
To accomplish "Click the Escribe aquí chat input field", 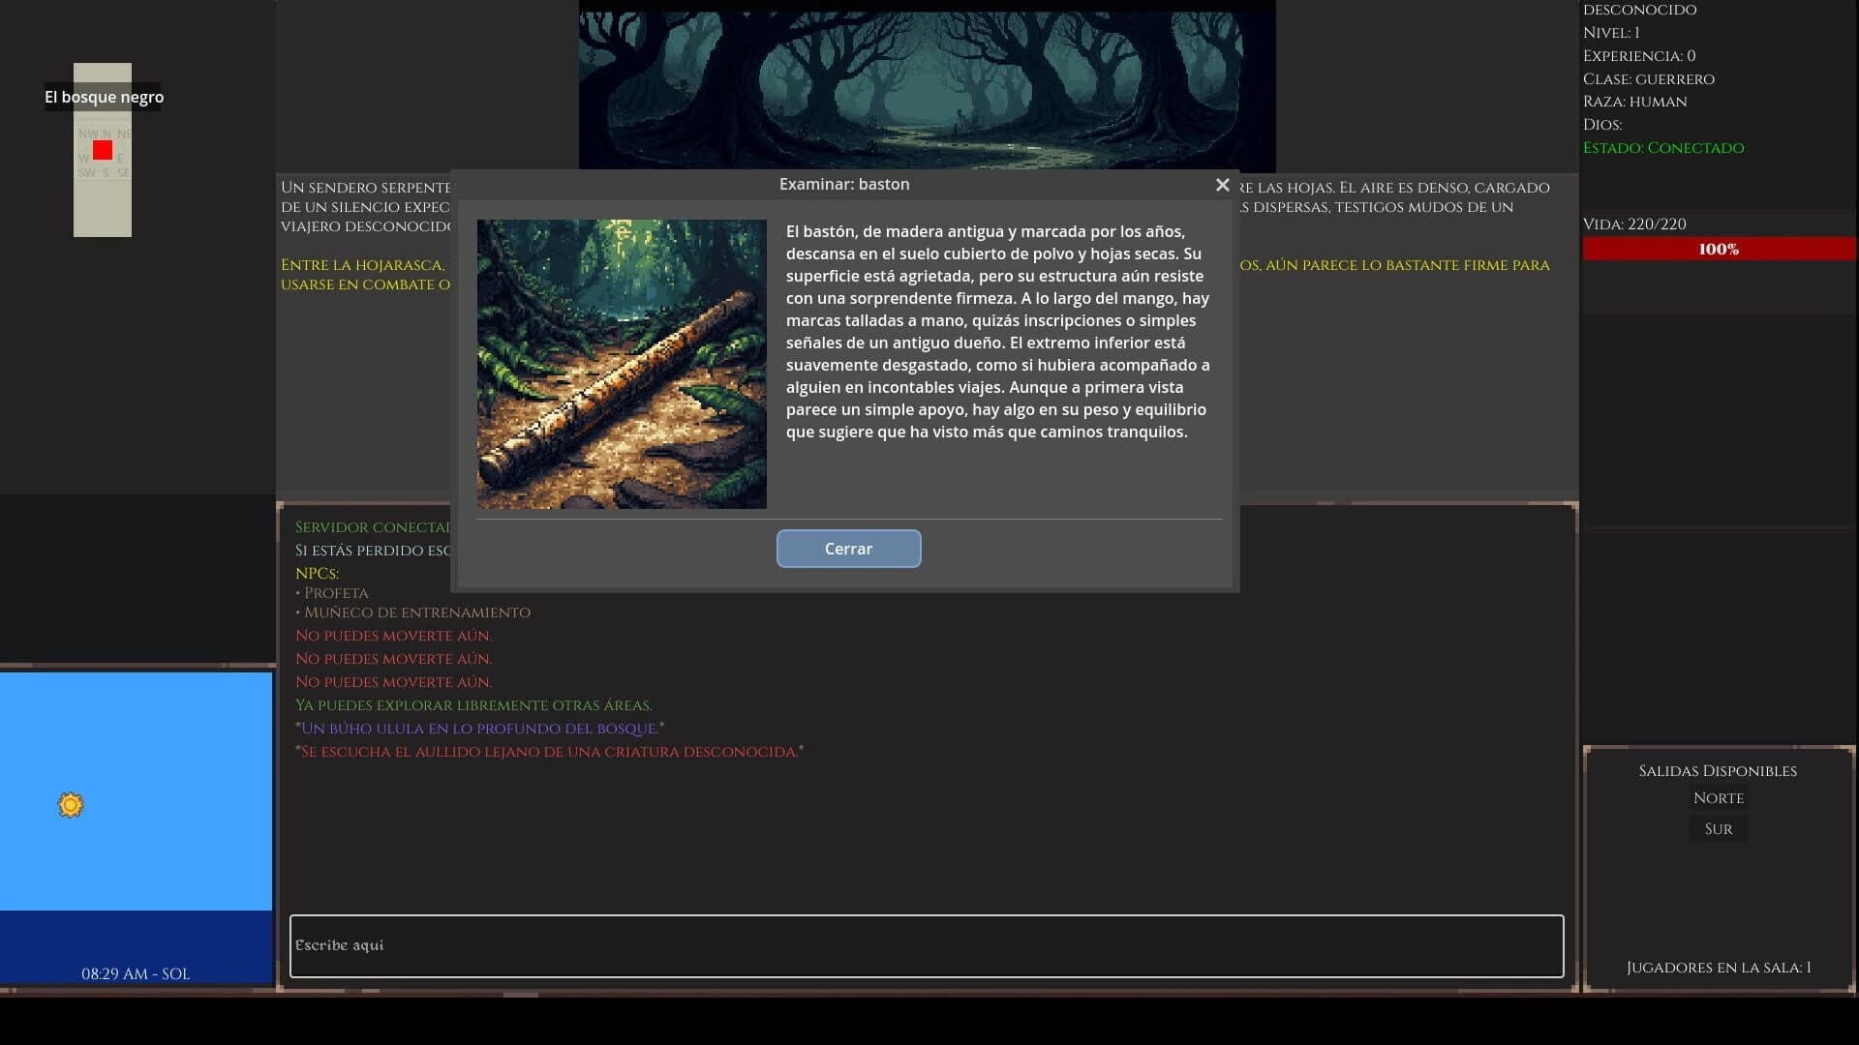I will tap(923, 945).
